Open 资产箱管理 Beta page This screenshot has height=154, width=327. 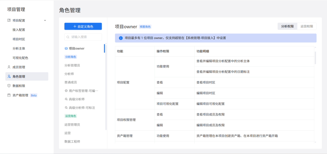[27, 95]
